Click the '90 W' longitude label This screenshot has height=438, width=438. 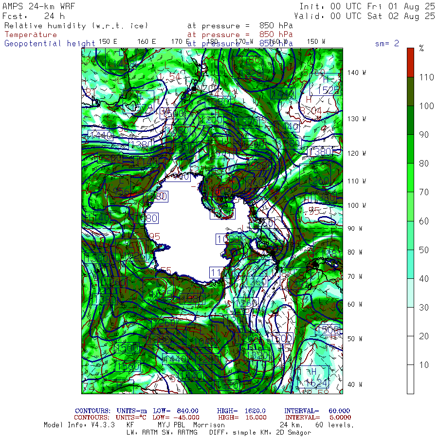pyautogui.click(x=355, y=229)
